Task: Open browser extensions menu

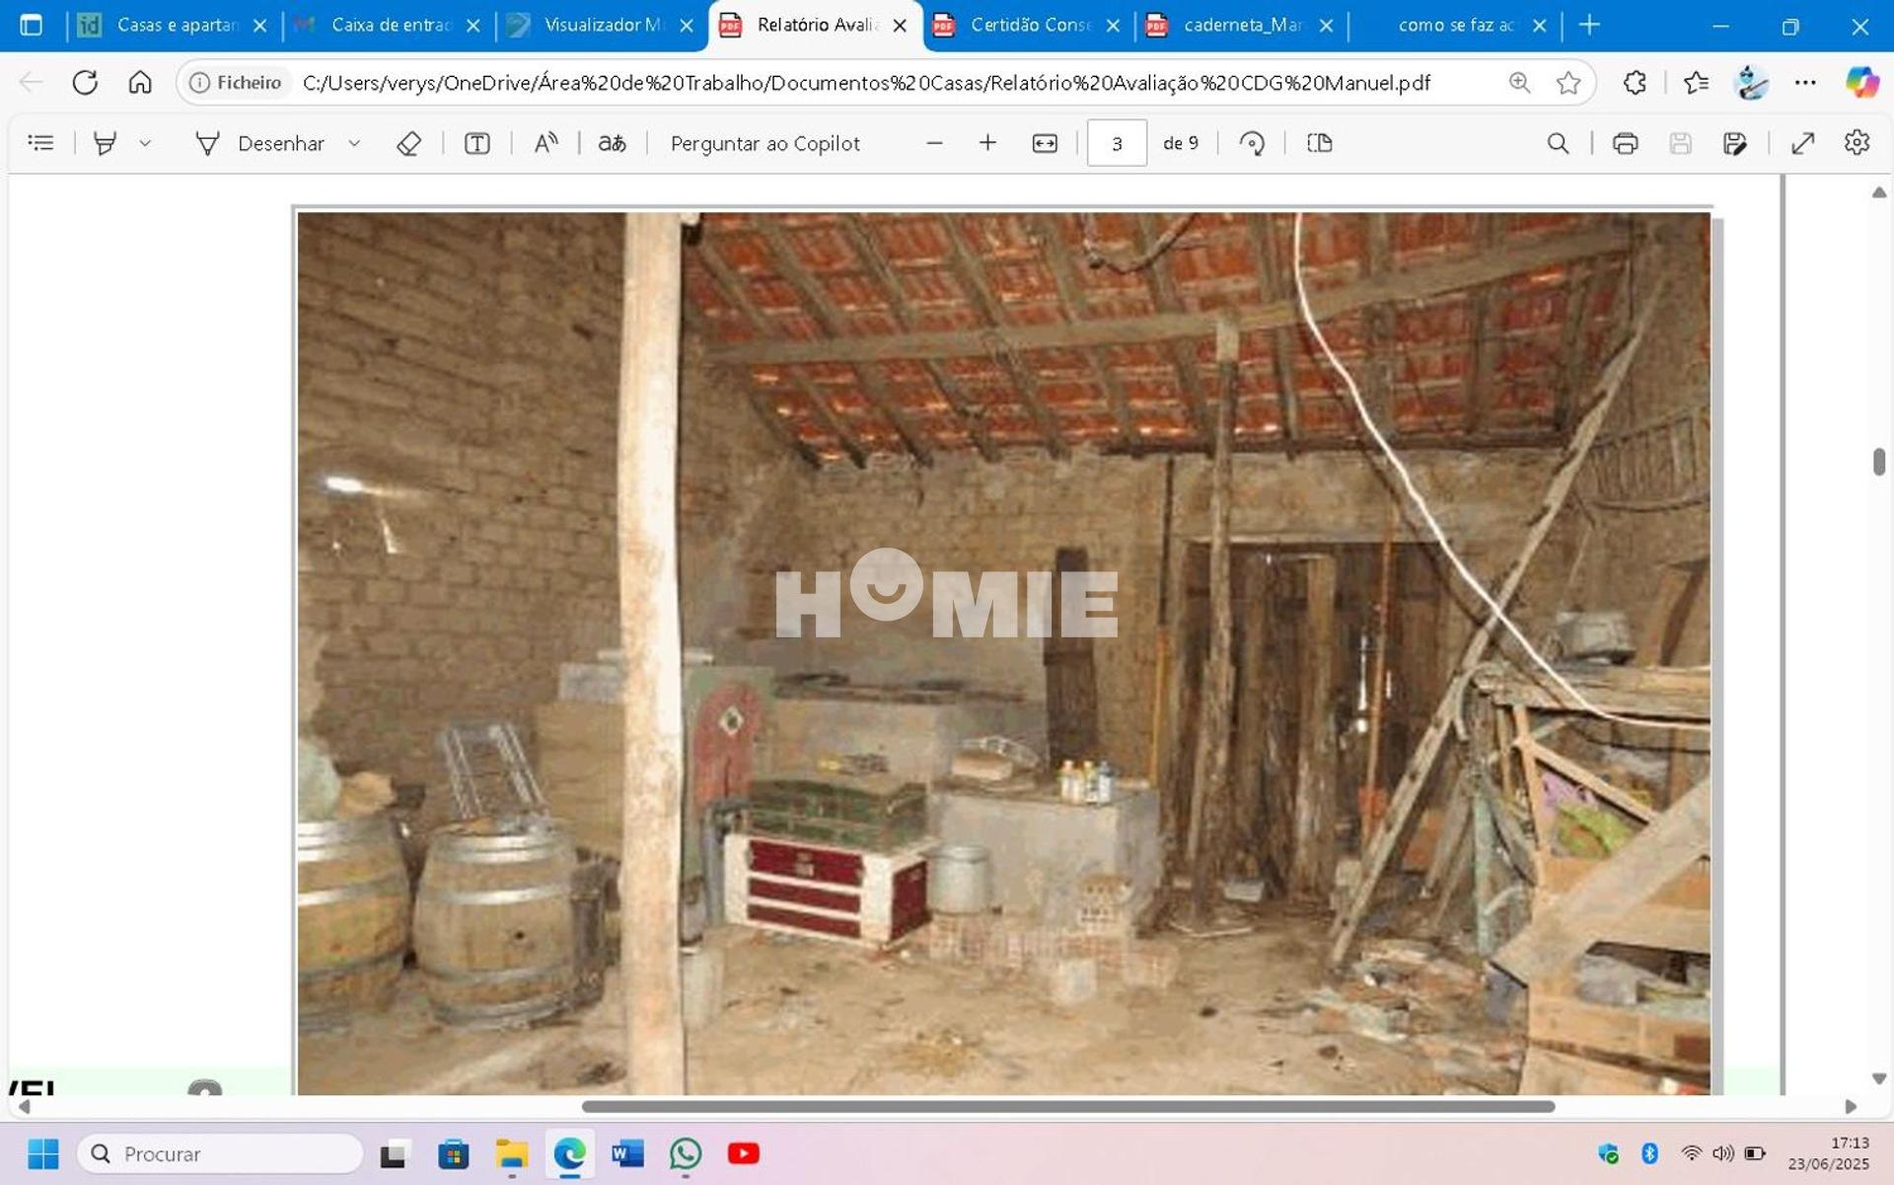Action: pyautogui.click(x=1635, y=83)
